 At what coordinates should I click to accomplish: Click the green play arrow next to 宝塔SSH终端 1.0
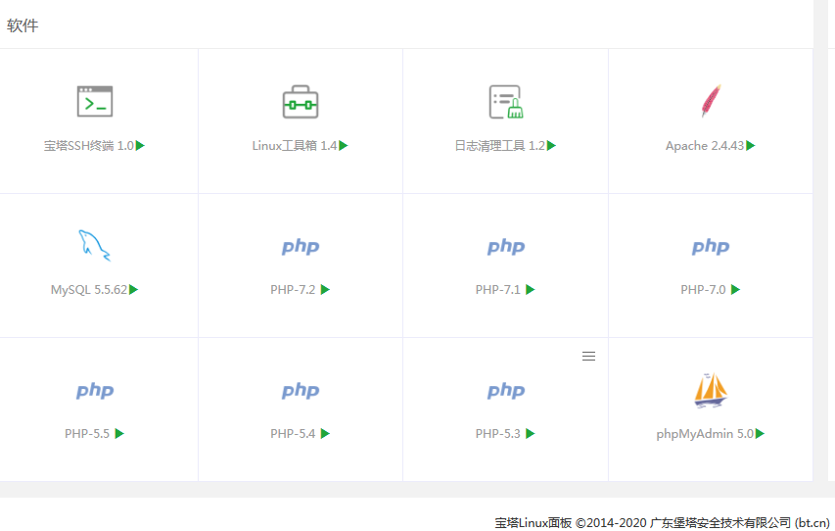(140, 146)
